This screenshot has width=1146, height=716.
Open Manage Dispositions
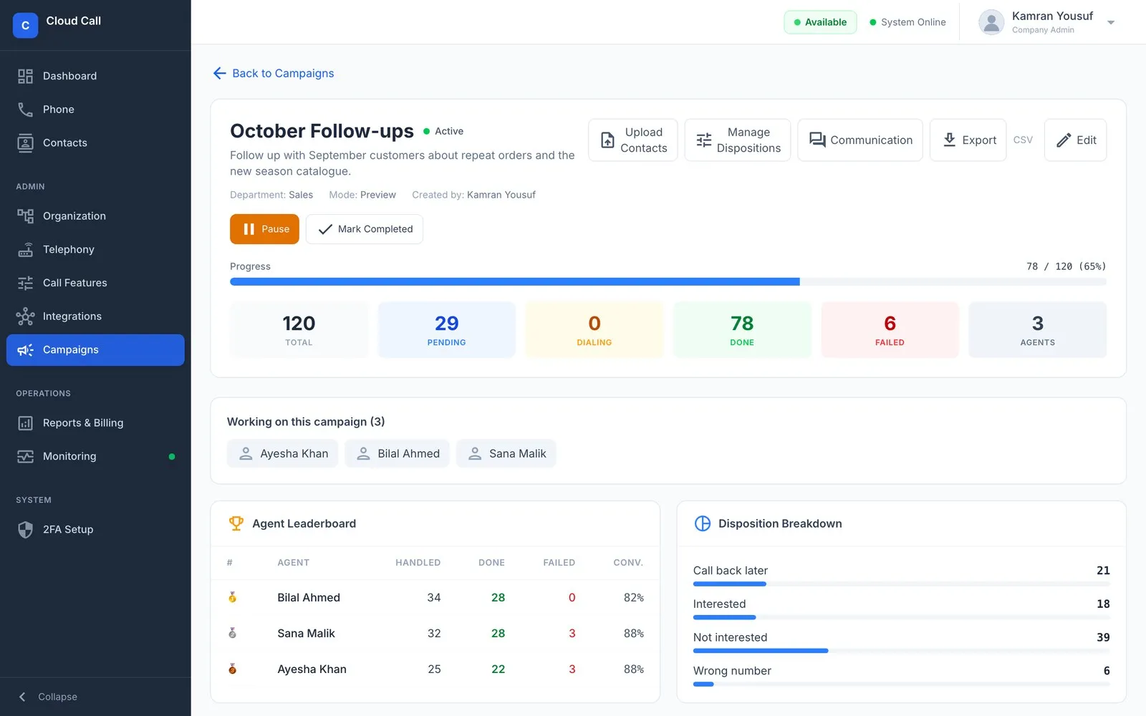point(738,140)
